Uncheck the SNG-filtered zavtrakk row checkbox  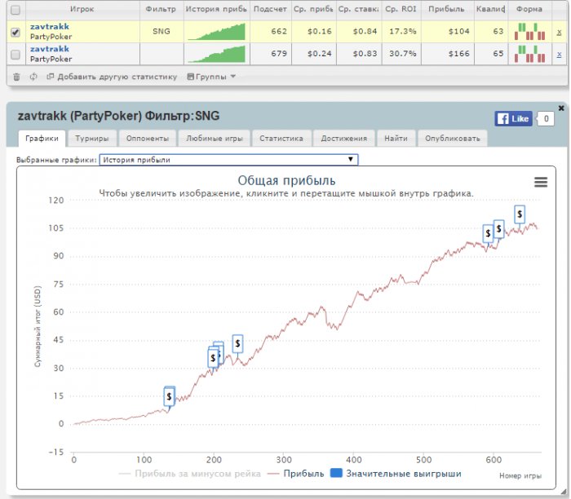pos(15,32)
